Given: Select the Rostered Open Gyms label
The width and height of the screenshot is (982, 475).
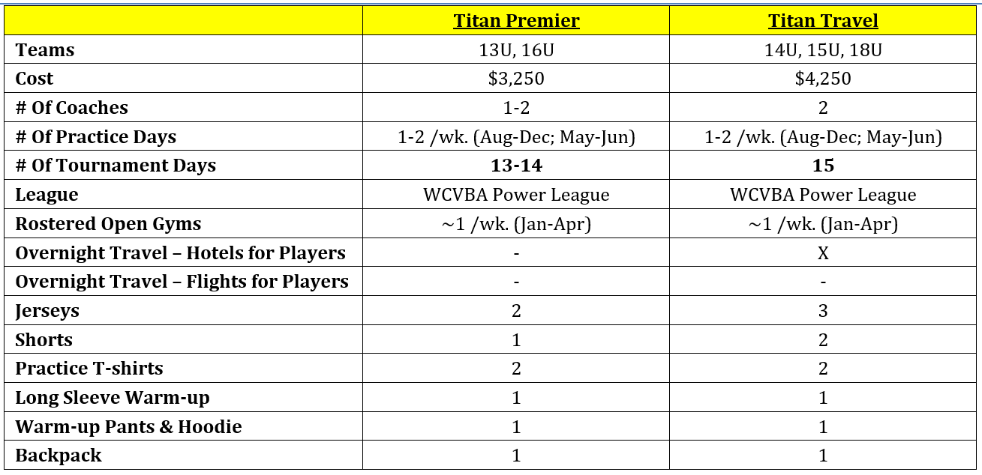Looking at the screenshot, I should (109, 224).
